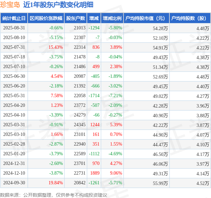Click the date cell 2025-03-10
Image resolution: width=211 pixels, height=198 pixels.
tap(14, 135)
